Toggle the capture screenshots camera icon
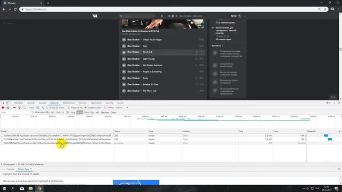 click(x=14, y=108)
